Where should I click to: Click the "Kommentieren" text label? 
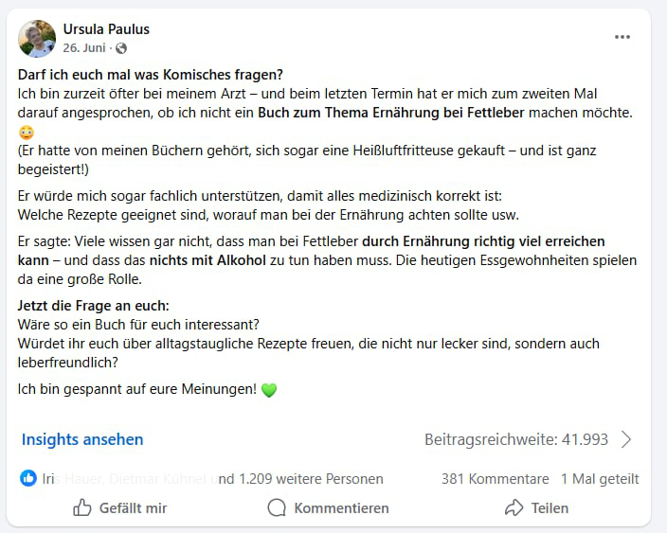tap(341, 508)
